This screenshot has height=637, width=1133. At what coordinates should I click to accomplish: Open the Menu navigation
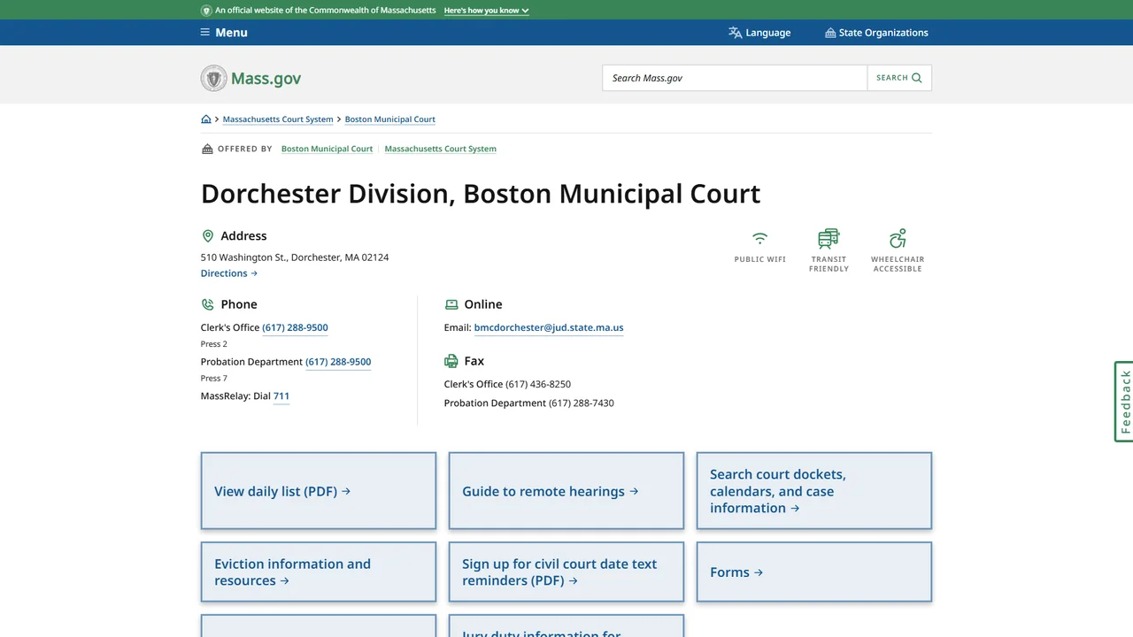coord(224,33)
